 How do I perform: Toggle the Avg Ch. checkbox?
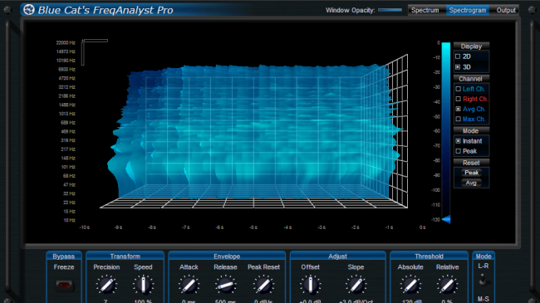tap(458, 109)
